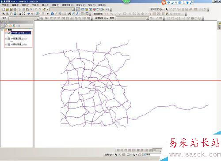Image resolution: width=221 pixels, height=161 pixels.
Task: List layers by drawing order
Action: point(3,26)
